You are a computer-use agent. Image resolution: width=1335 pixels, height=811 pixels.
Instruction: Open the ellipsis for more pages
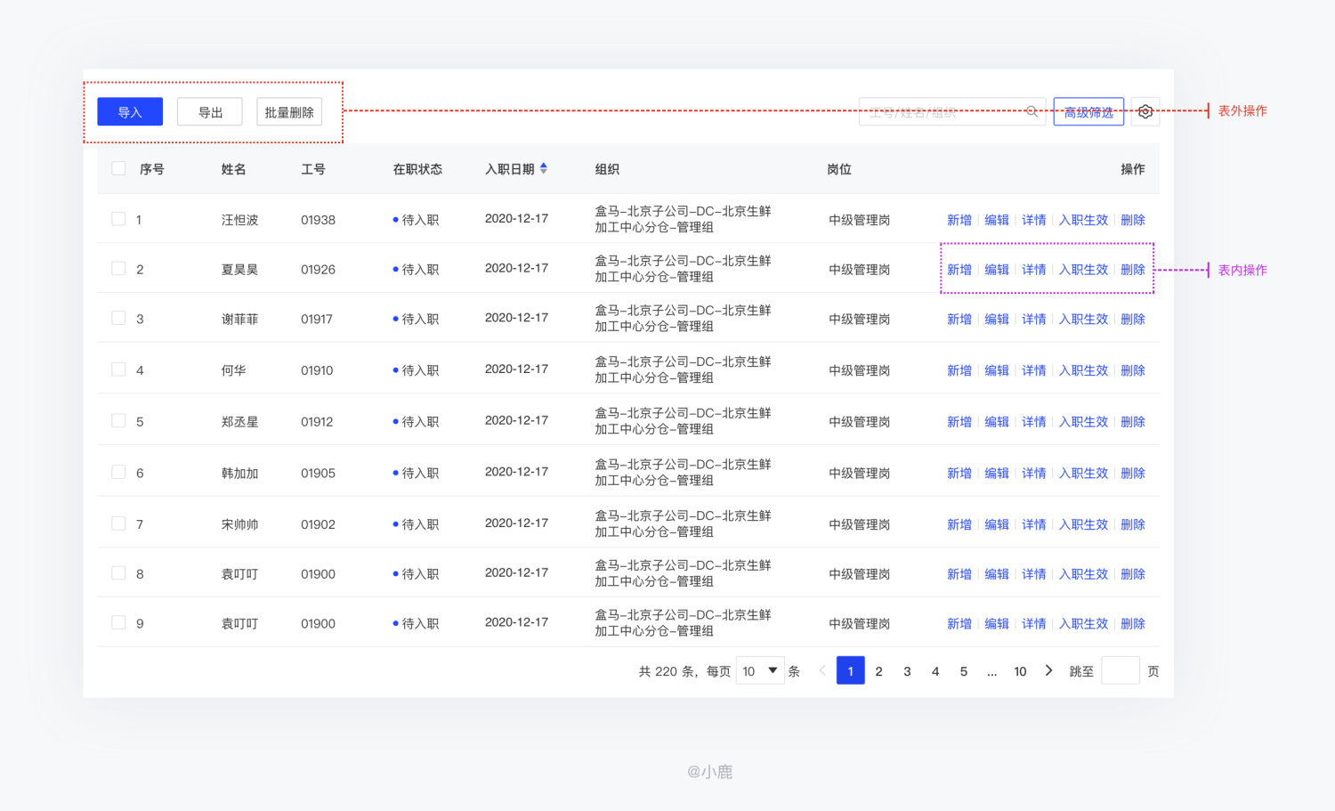(x=991, y=671)
